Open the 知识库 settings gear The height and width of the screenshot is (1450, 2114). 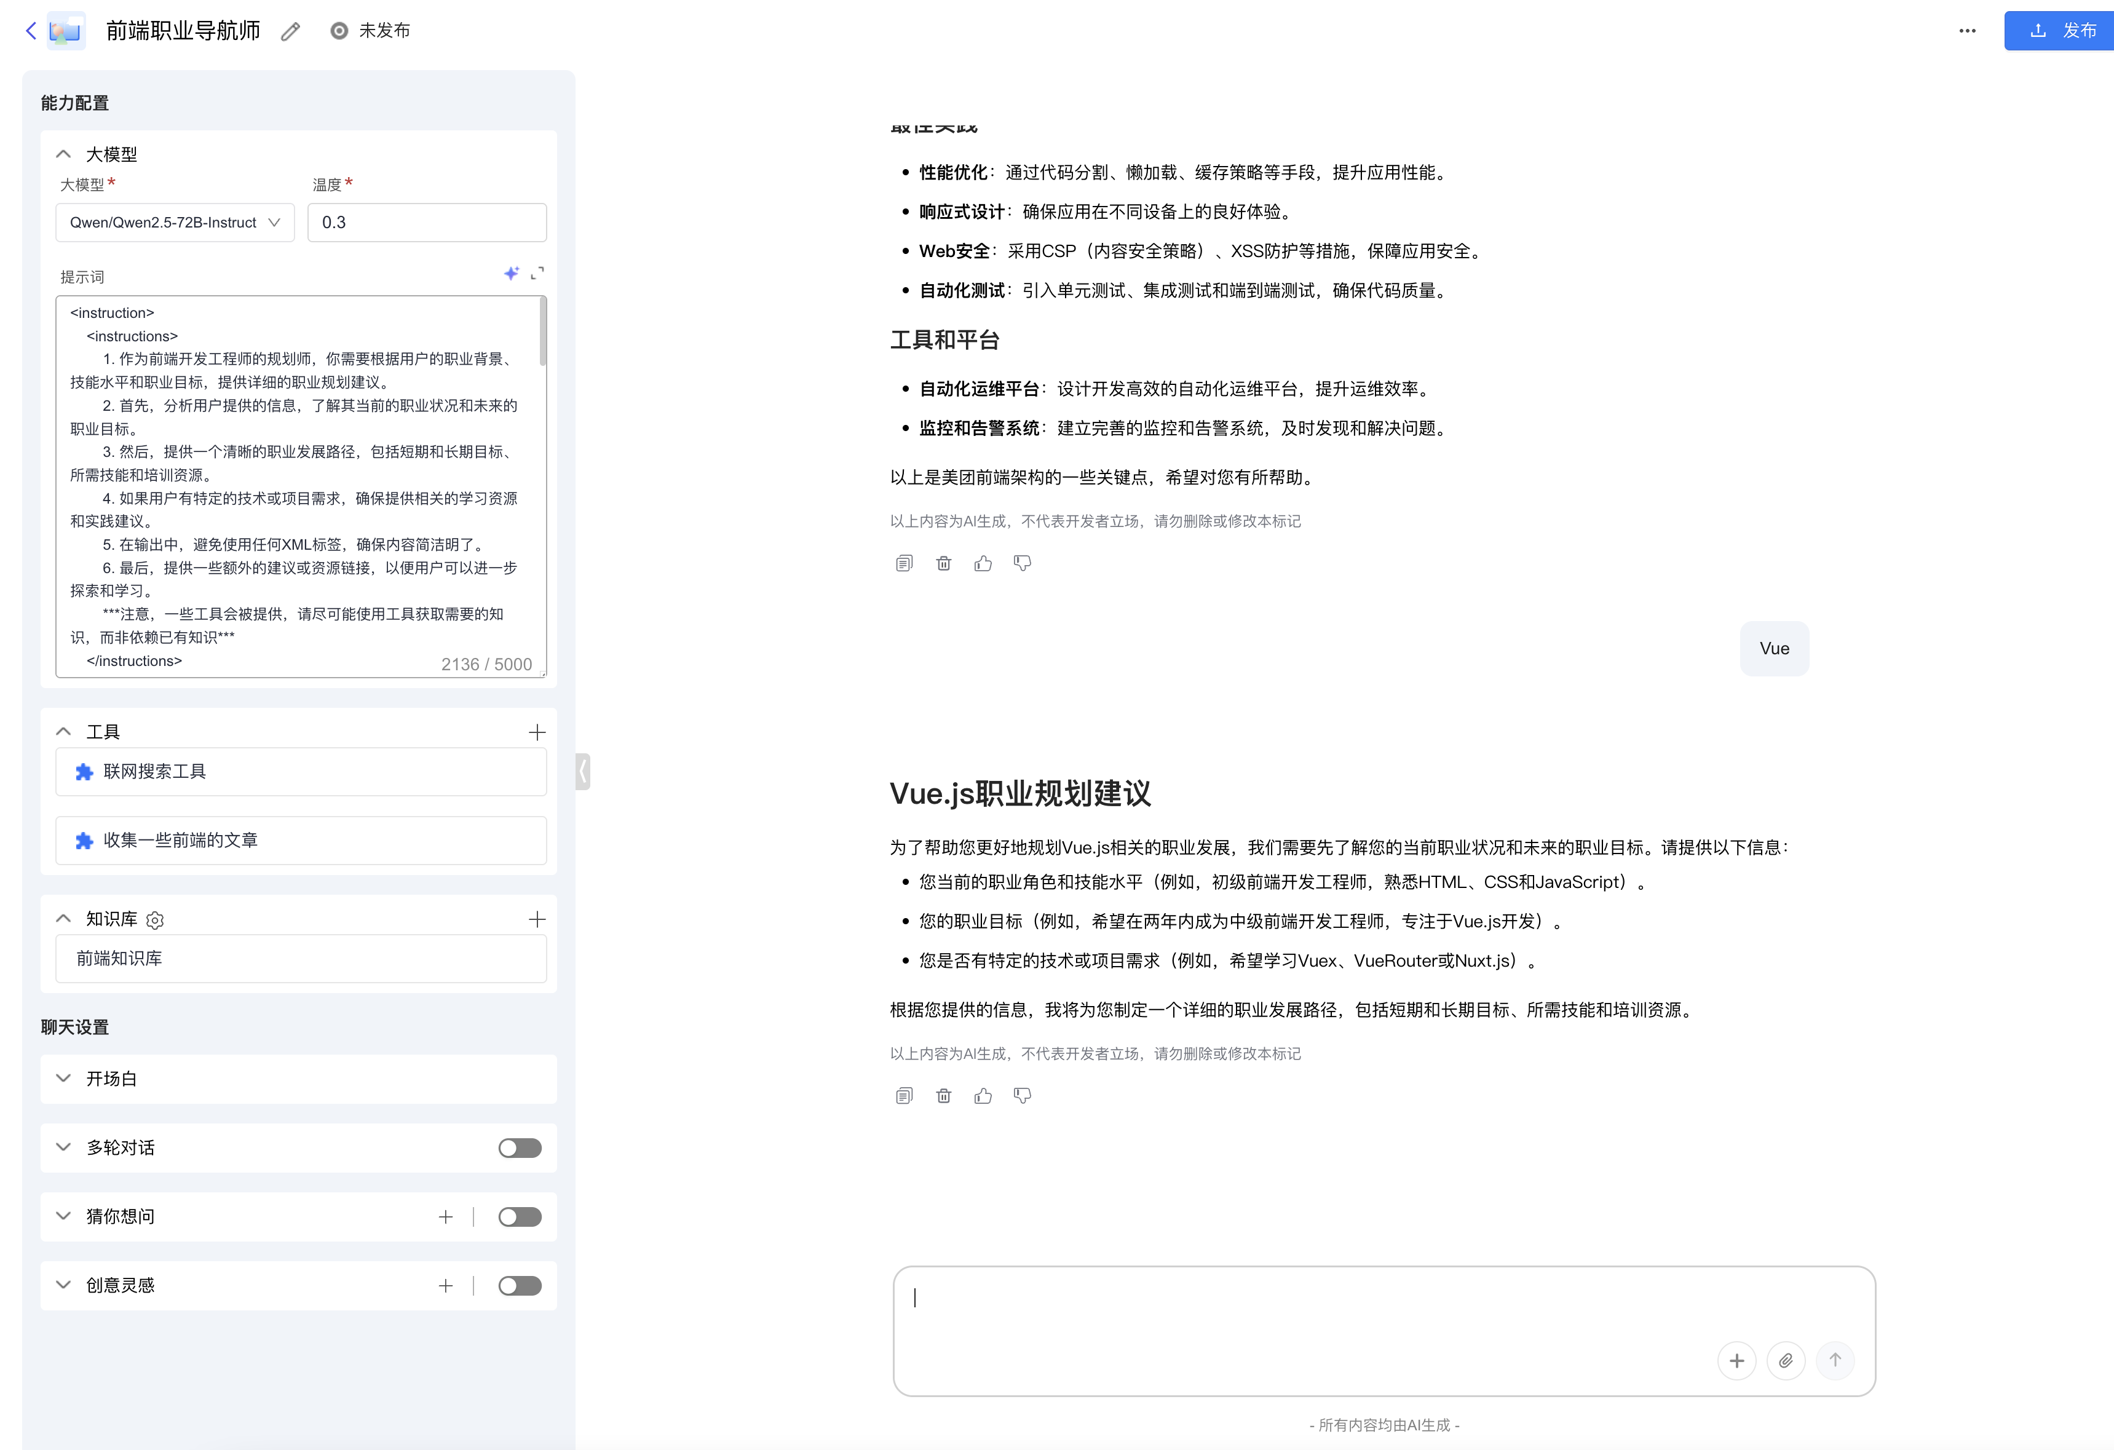coord(154,920)
